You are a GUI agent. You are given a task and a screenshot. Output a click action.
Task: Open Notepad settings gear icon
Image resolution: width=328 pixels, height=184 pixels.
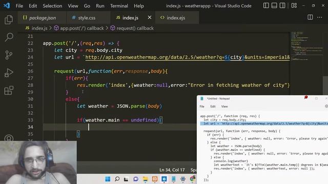pos(326,106)
